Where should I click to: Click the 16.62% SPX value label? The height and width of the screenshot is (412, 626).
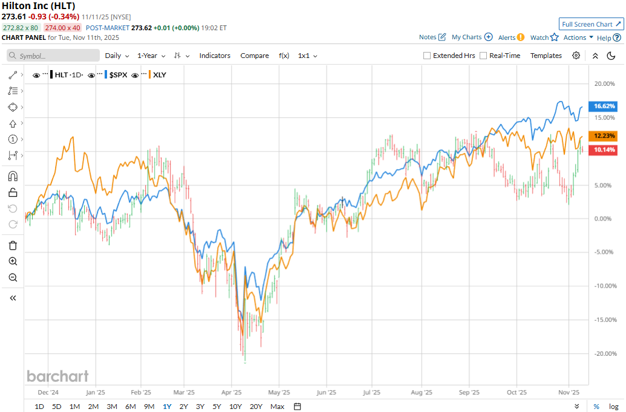(x=603, y=106)
